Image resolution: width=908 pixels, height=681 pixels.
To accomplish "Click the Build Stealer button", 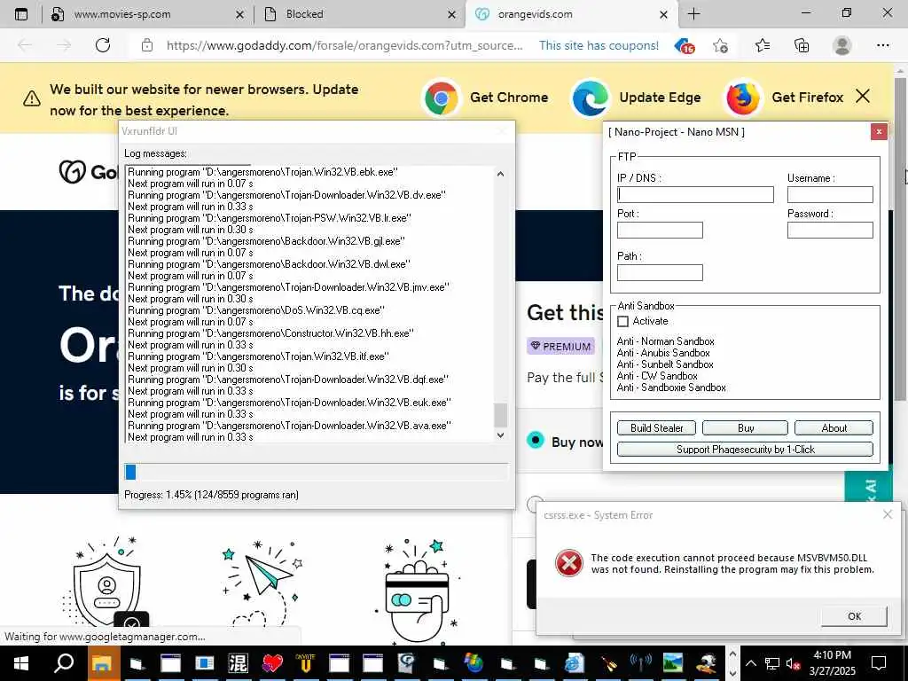I will [x=656, y=428].
